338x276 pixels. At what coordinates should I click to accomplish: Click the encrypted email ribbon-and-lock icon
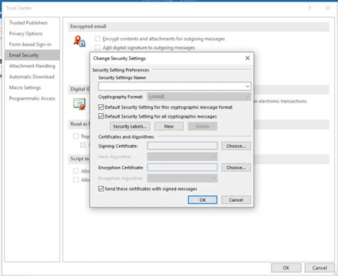tap(79, 41)
